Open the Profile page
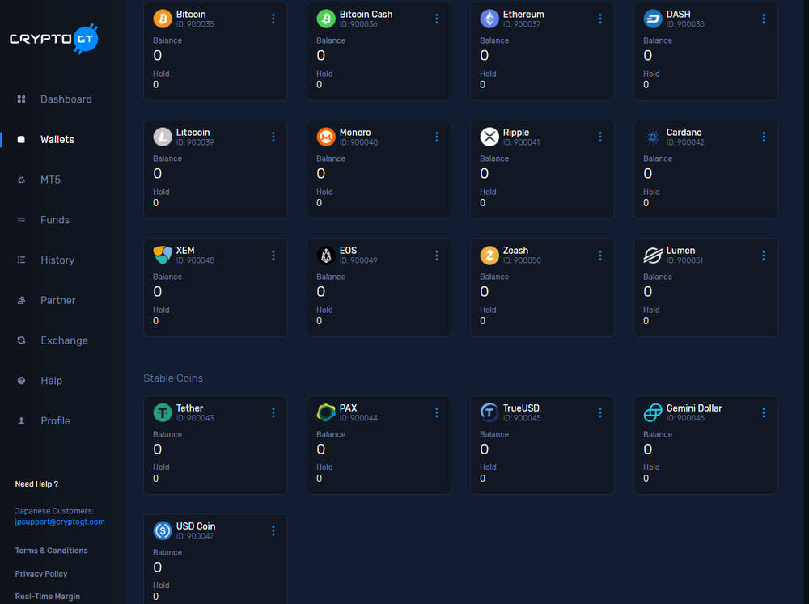Screen dimensions: 809x604 [55, 421]
